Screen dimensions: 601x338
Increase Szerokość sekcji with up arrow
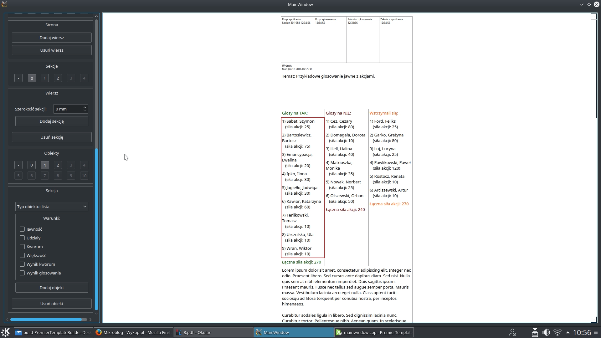point(85,107)
